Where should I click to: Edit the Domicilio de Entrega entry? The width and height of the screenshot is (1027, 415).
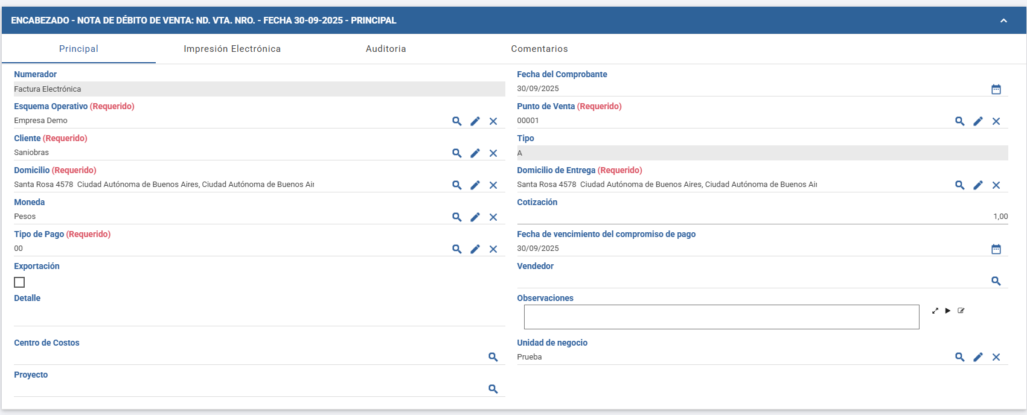[978, 185]
